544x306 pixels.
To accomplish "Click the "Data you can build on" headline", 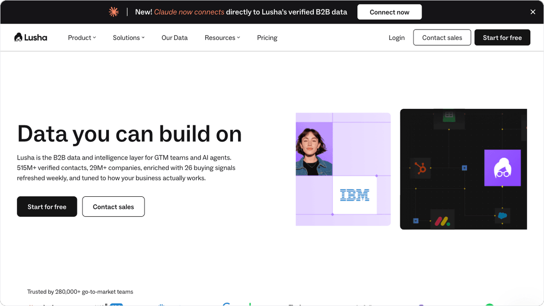I will (x=130, y=134).
